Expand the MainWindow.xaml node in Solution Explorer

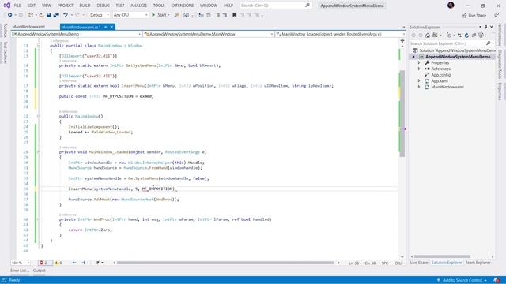pyautogui.click(x=419, y=87)
